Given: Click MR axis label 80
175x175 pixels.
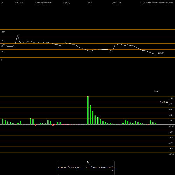Looking at the screenshot, I should [x=171, y=104].
